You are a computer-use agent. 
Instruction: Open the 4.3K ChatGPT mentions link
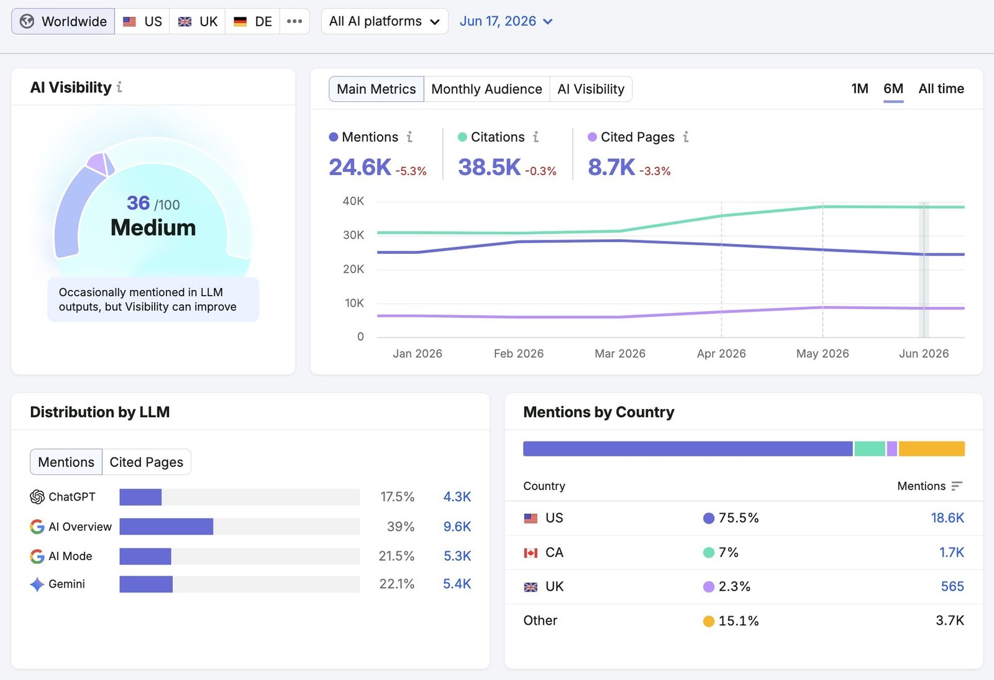click(457, 497)
